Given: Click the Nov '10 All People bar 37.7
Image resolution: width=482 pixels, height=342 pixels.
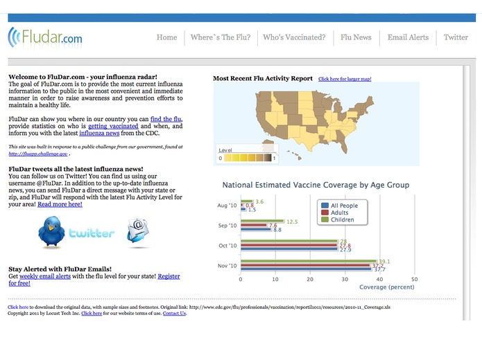Looking at the screenshot, I should click(306, 269).
